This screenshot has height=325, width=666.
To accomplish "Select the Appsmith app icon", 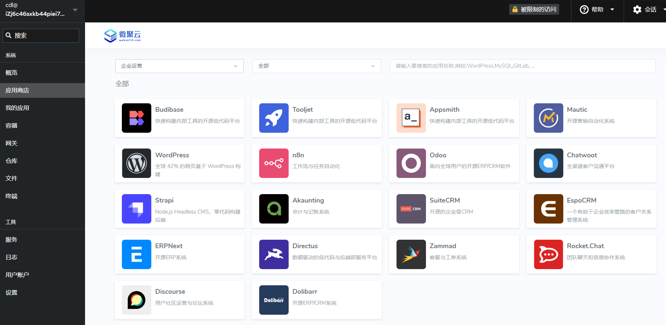I will point(411,118).
